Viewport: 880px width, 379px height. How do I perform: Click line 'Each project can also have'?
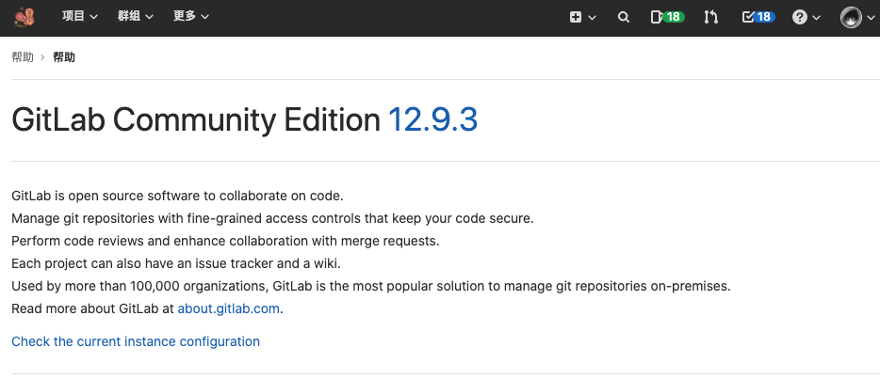tap(175, 263)
